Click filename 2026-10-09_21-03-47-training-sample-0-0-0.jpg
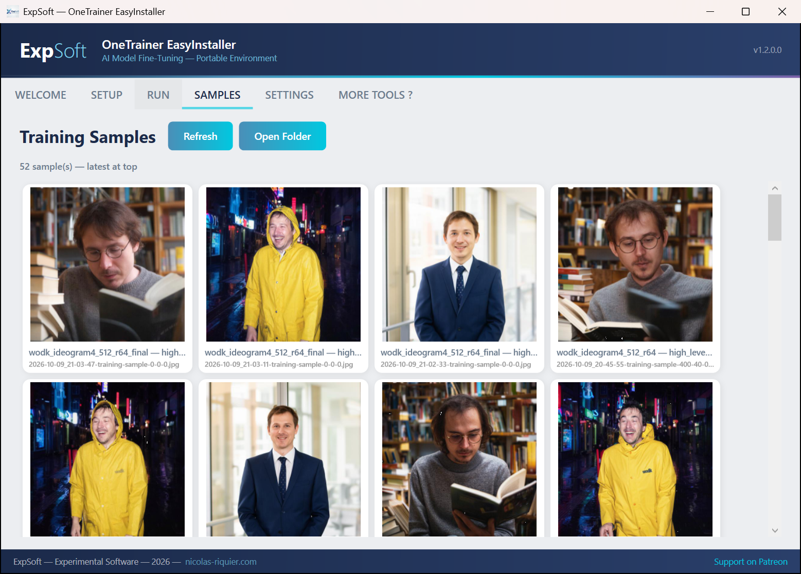Viewport: 801px width, 574px height. [x=104, y=364]
